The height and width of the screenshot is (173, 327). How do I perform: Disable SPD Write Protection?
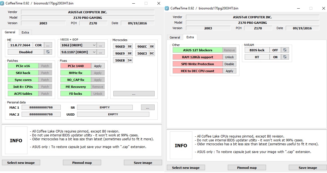click(x=229, y=64)
